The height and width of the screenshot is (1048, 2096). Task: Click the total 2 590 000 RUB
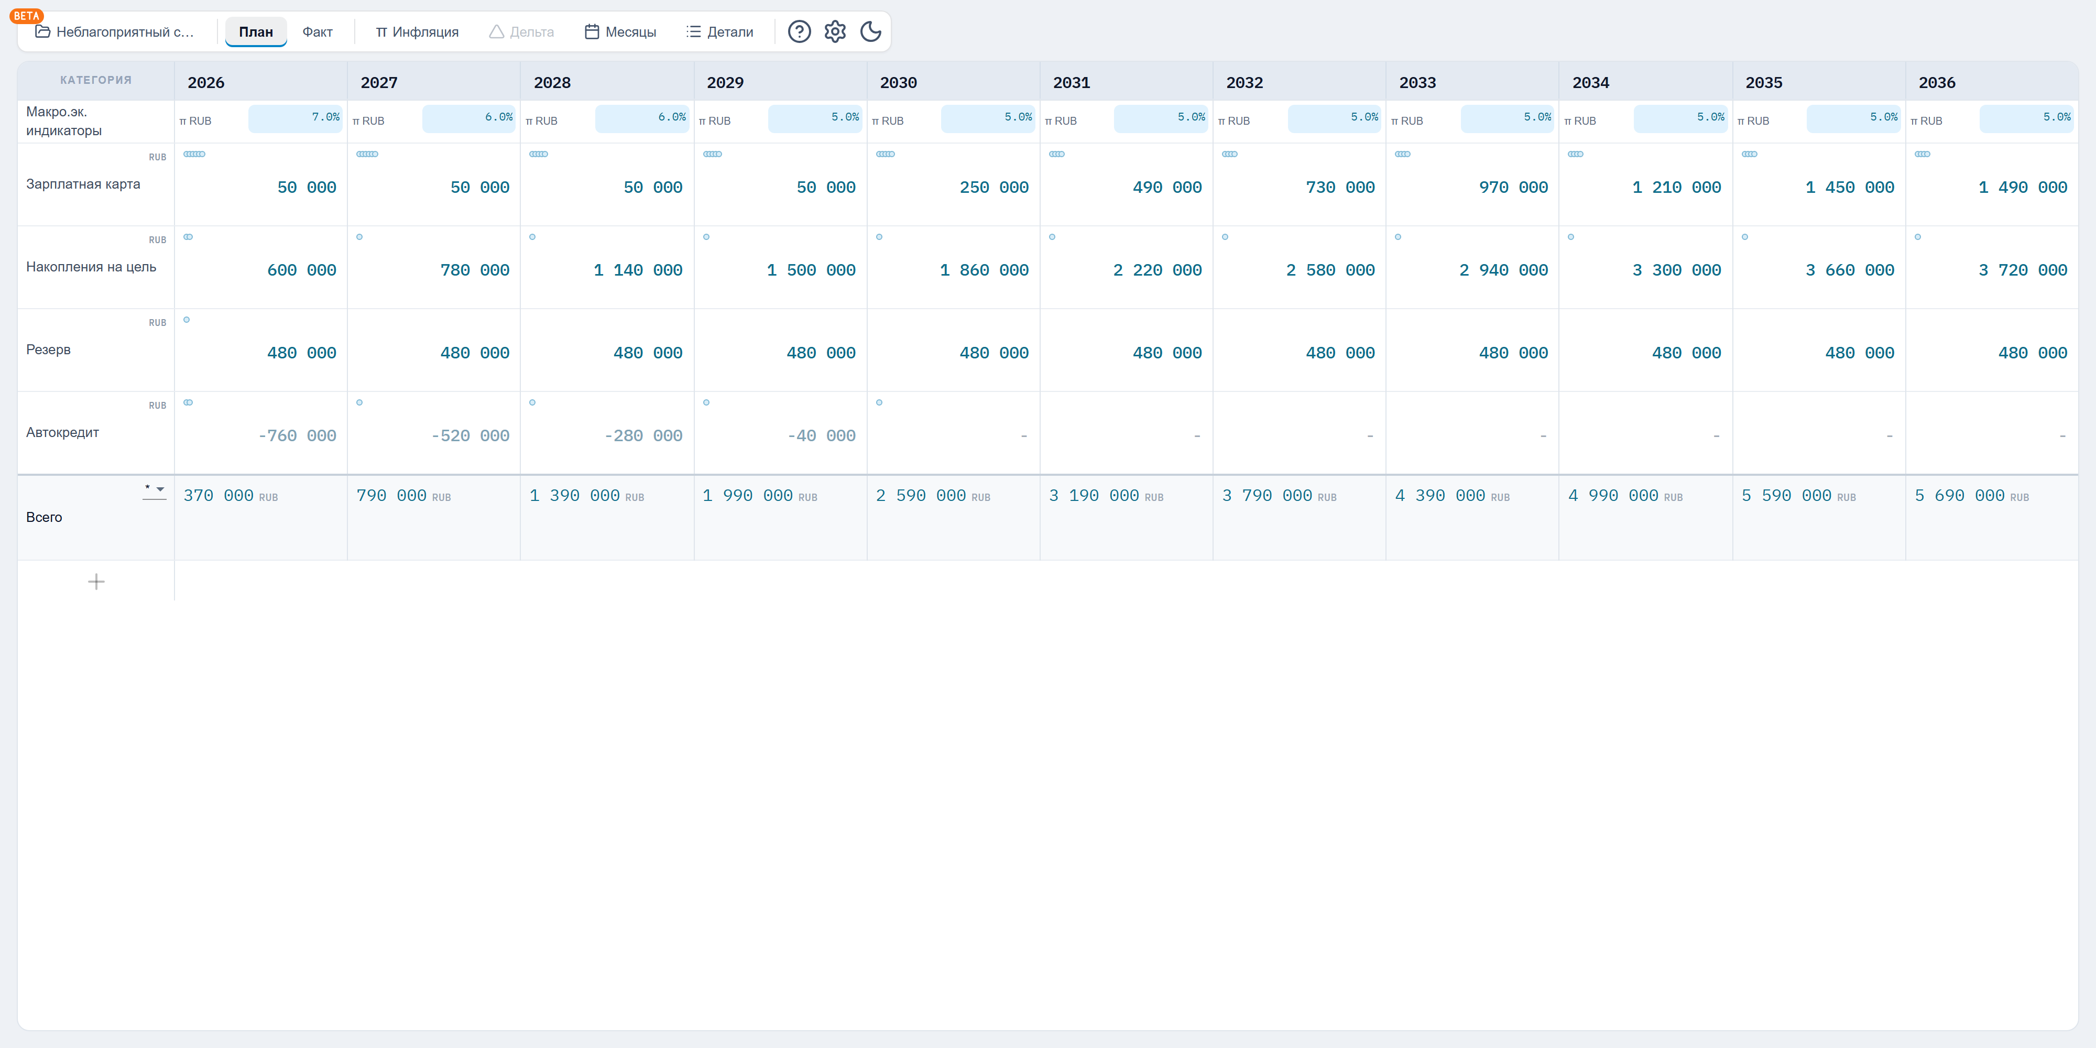933,496
